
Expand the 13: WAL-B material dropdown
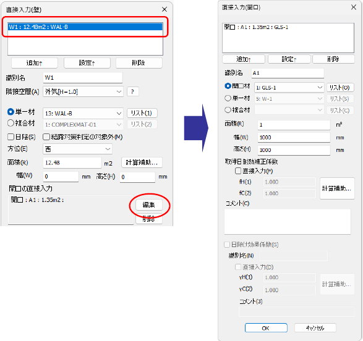[83, 113]
